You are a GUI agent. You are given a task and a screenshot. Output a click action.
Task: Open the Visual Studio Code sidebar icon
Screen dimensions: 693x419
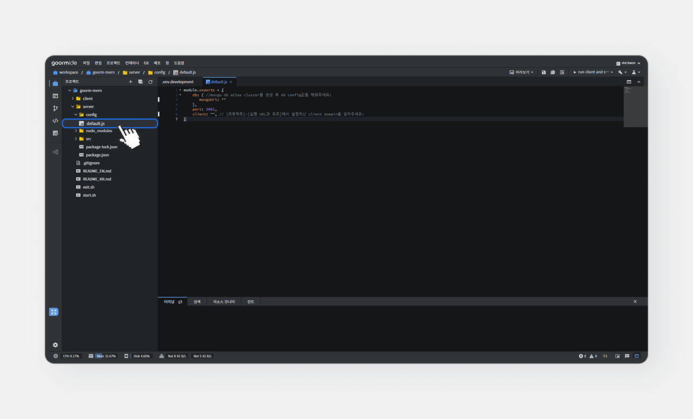click(x=55, y=152)
